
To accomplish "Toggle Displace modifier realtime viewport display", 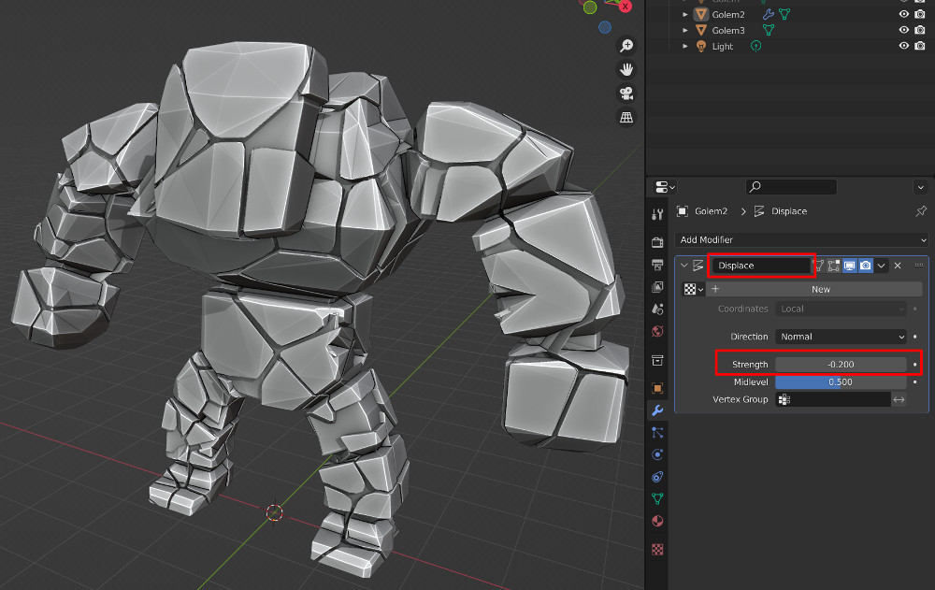I will [850, 266].
